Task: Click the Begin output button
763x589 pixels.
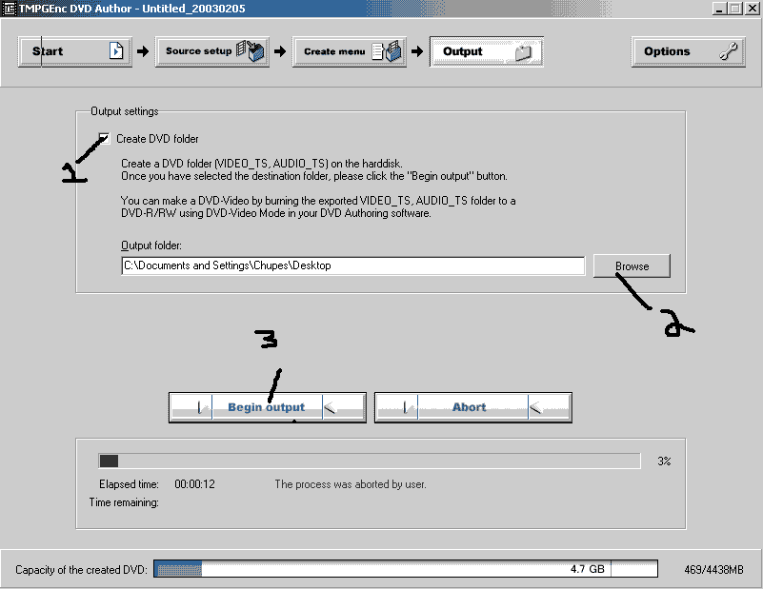Action: coord(267,407)
